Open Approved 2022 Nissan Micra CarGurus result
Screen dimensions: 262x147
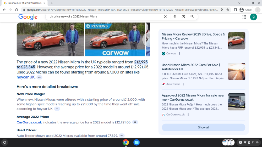coord(193,98)
